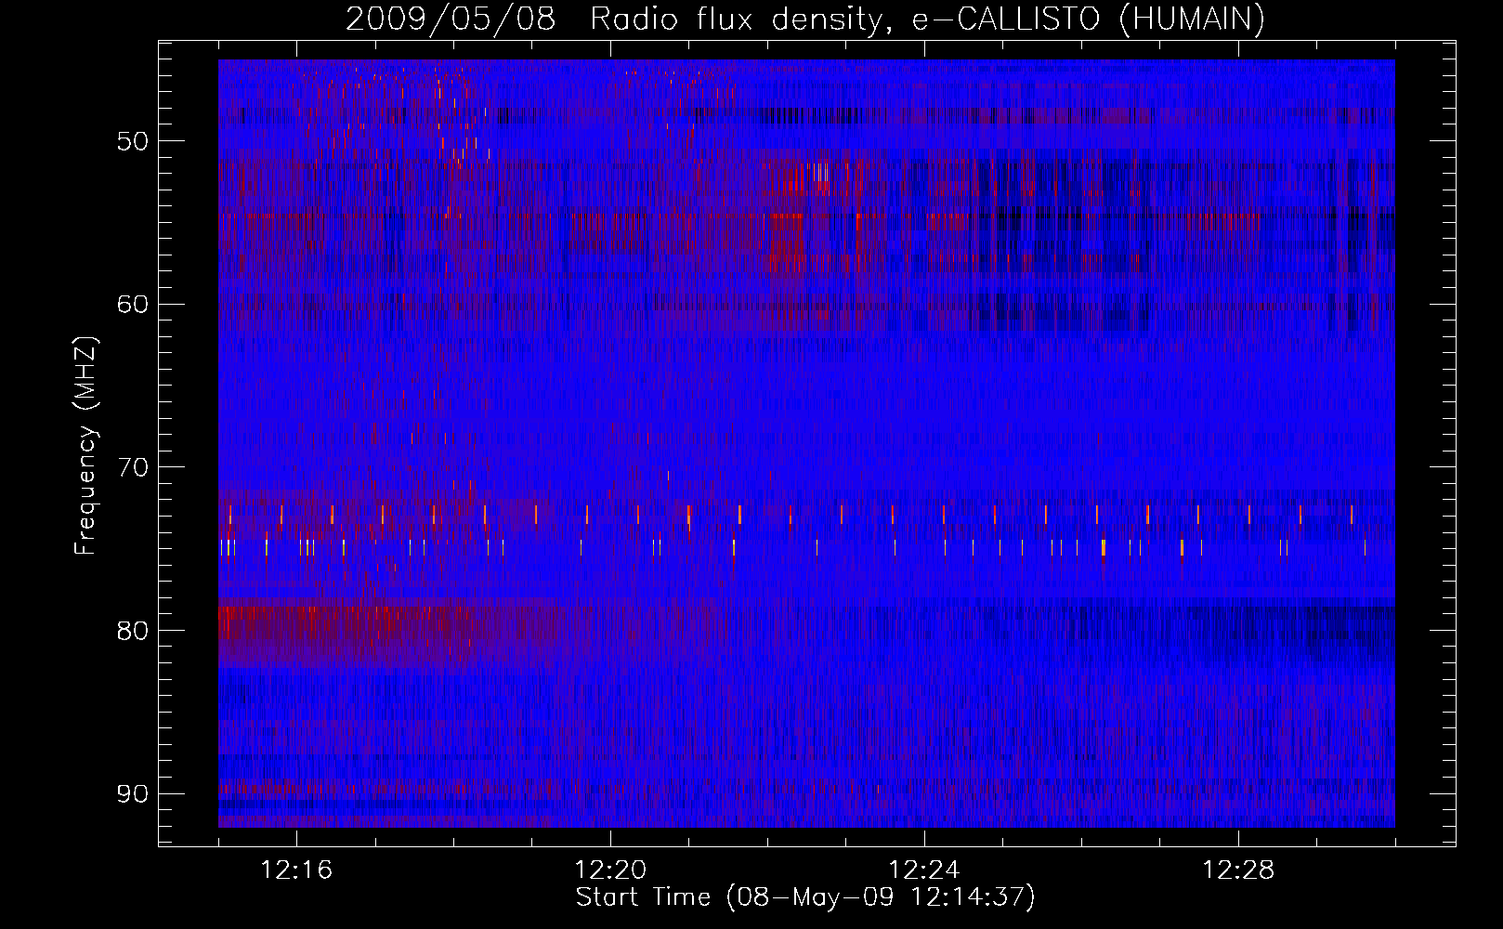Click the 12:16 time tick label
The image size is (1503, 929).
(296, 870)
